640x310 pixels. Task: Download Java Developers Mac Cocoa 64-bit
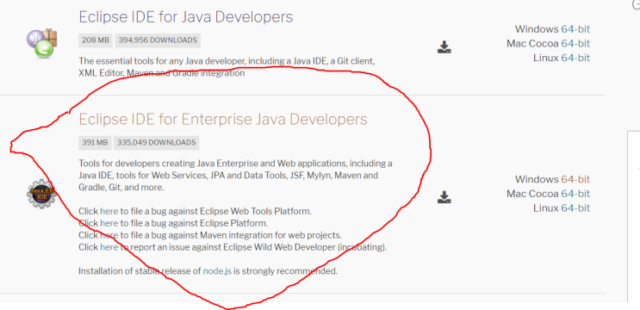click(575, 43)
